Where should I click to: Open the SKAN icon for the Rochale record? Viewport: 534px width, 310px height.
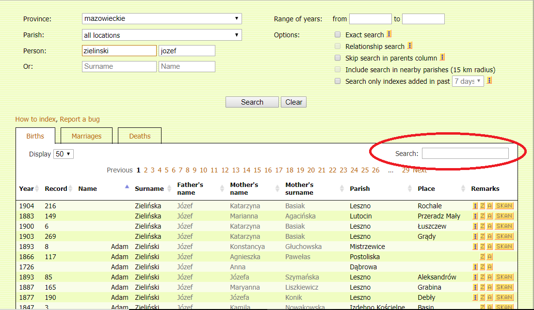[x=504, y=206]
